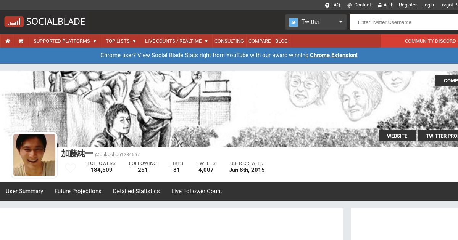This screenshot has width=458, height=240.
Task: Expand the Supported Platforms menu
Action: click(65, 41)
